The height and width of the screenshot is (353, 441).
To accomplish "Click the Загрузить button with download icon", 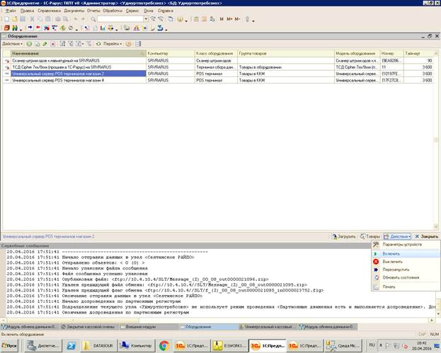I will click(344, 236).
